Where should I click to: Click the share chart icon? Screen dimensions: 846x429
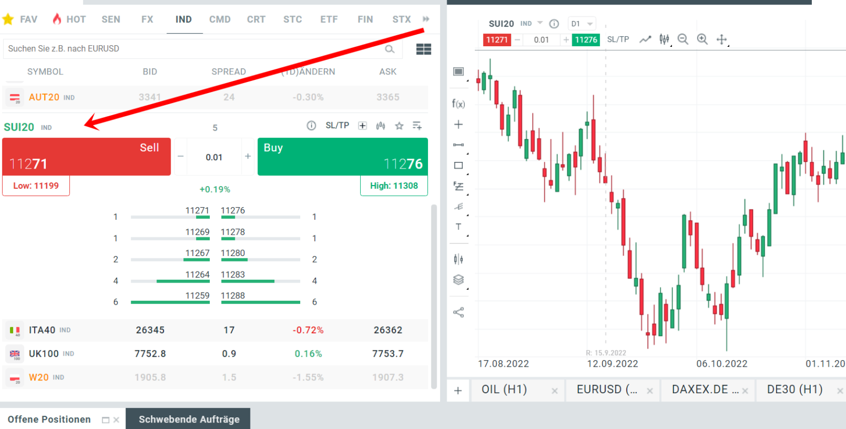tap(458, 312)
